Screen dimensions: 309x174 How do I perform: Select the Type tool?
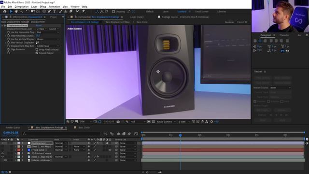[x=55, y=12]
